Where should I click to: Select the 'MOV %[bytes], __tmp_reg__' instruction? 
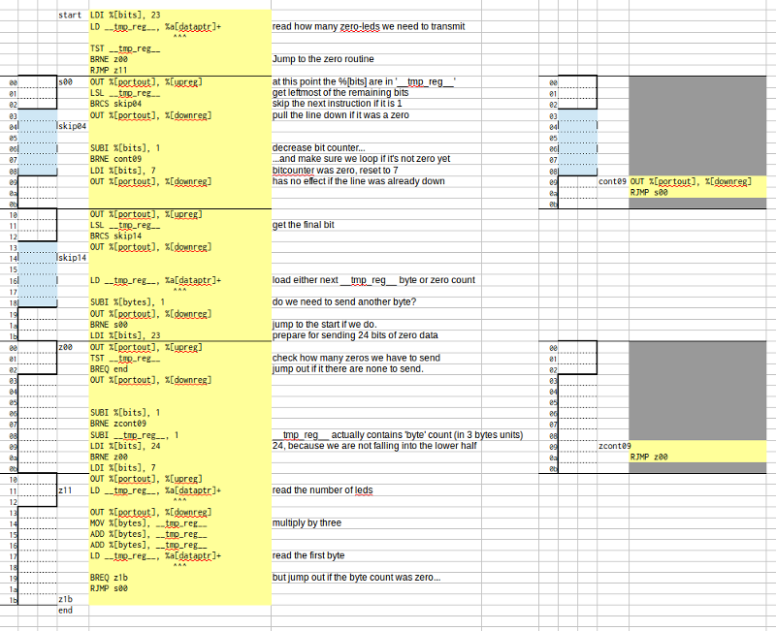pyautogui.click(x=148, y=523)
